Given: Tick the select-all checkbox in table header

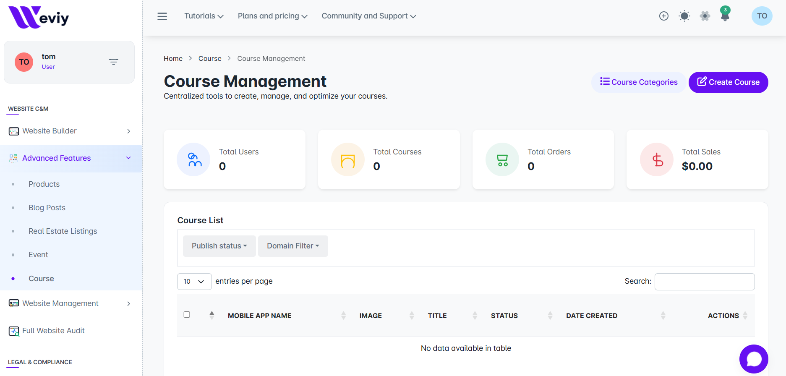Looking at the screenshot, I should pos(187,315).
